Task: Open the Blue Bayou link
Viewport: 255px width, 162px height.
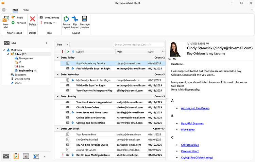Action: click(188, 129)
